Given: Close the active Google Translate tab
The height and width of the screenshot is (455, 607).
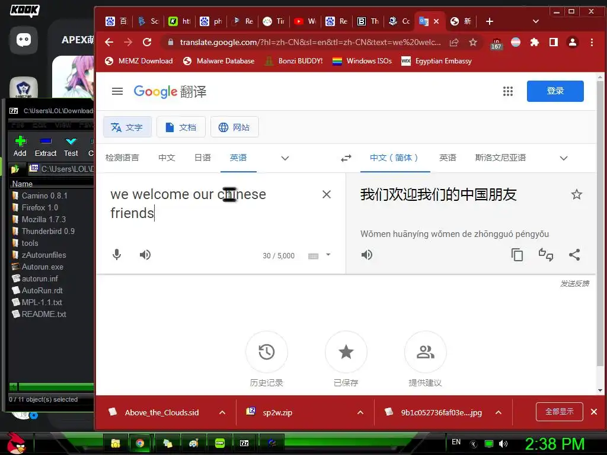Looking at the screenshot, I should pos(436,21).
